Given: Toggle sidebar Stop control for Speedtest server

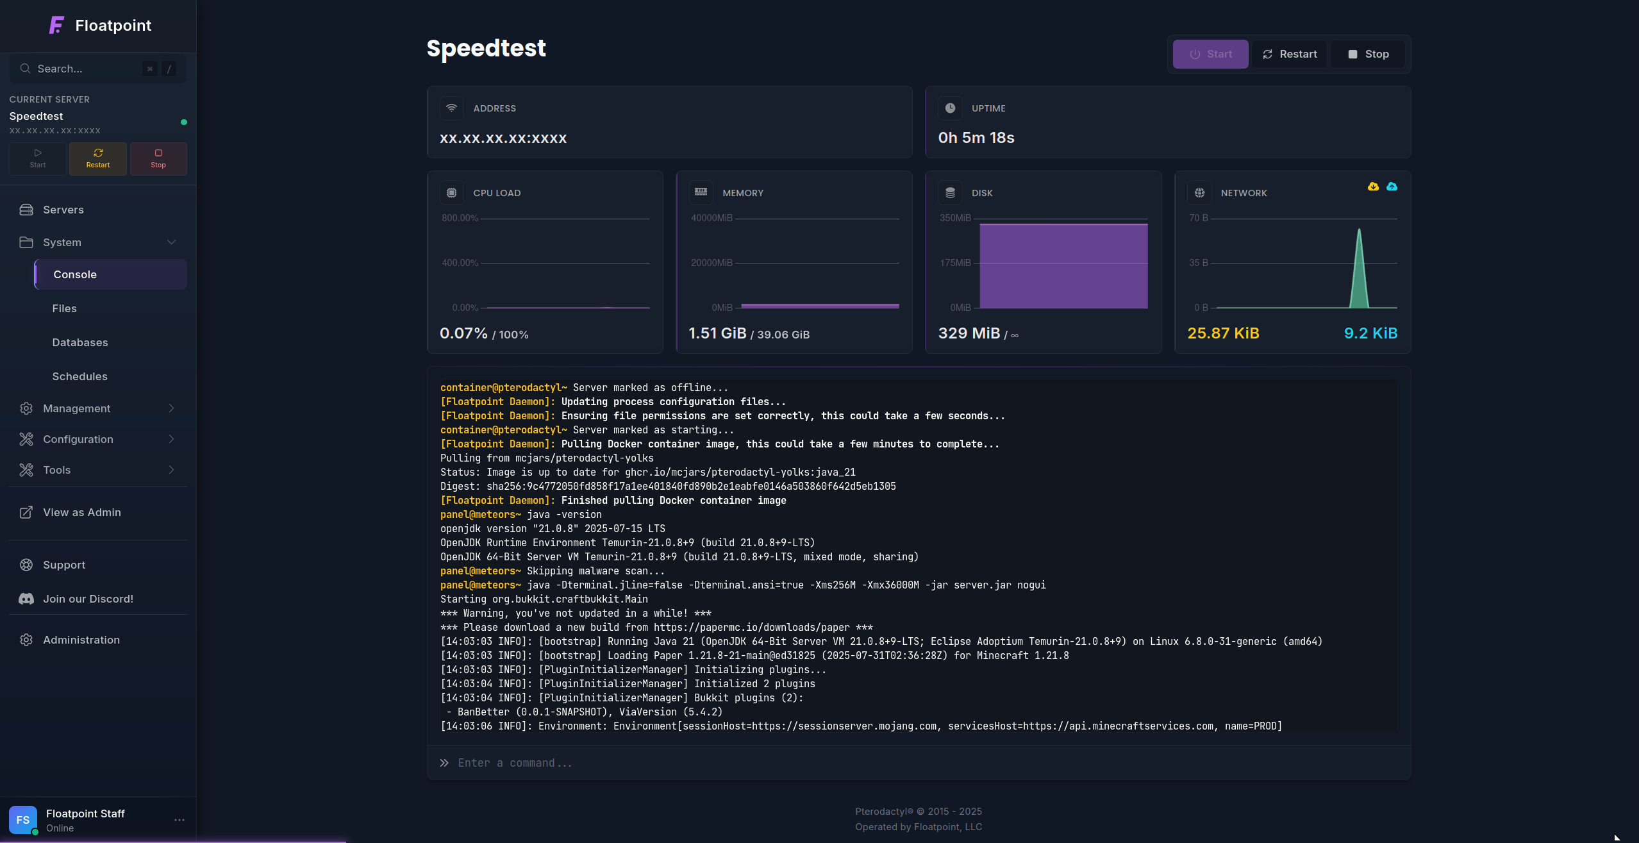Looking at the screenshot, I should (x=158, y=158).
